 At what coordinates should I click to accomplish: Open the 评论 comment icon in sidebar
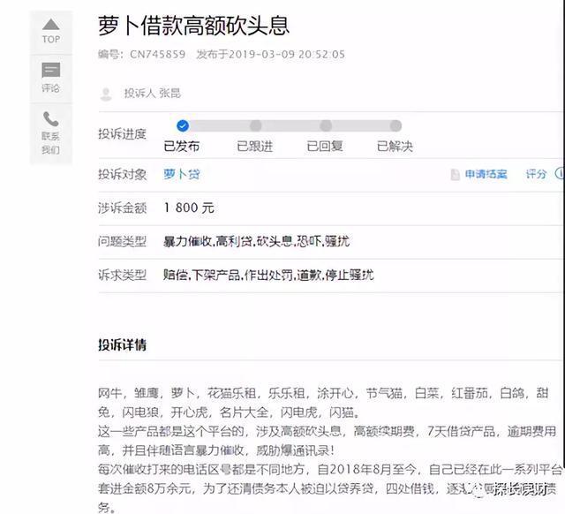[51, 70]
